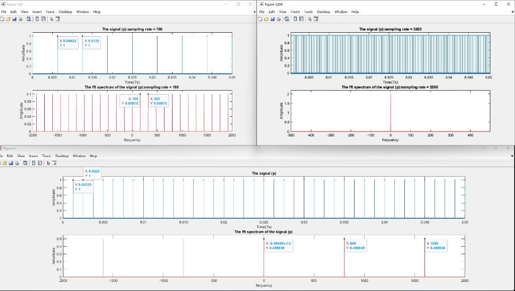The image size is (515, 291).
Task: Open Insert menu in Figure 104
Action: (37, 12)
